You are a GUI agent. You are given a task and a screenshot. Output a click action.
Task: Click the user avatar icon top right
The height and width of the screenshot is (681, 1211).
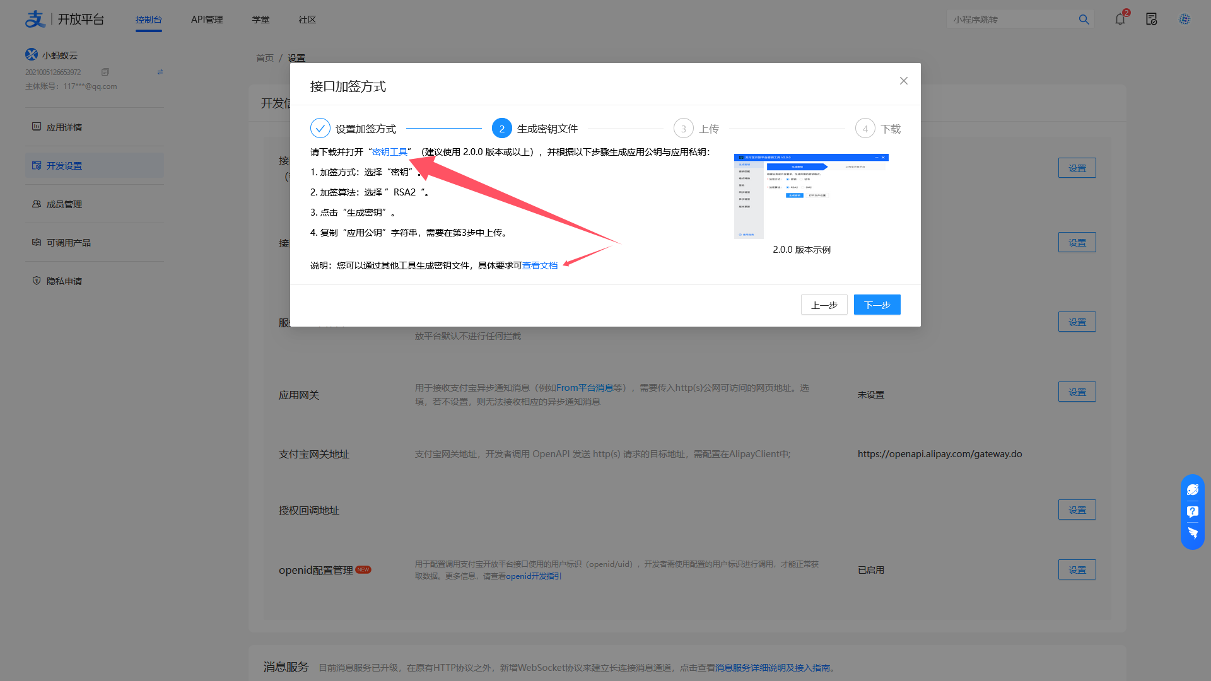click(1185, 20)
